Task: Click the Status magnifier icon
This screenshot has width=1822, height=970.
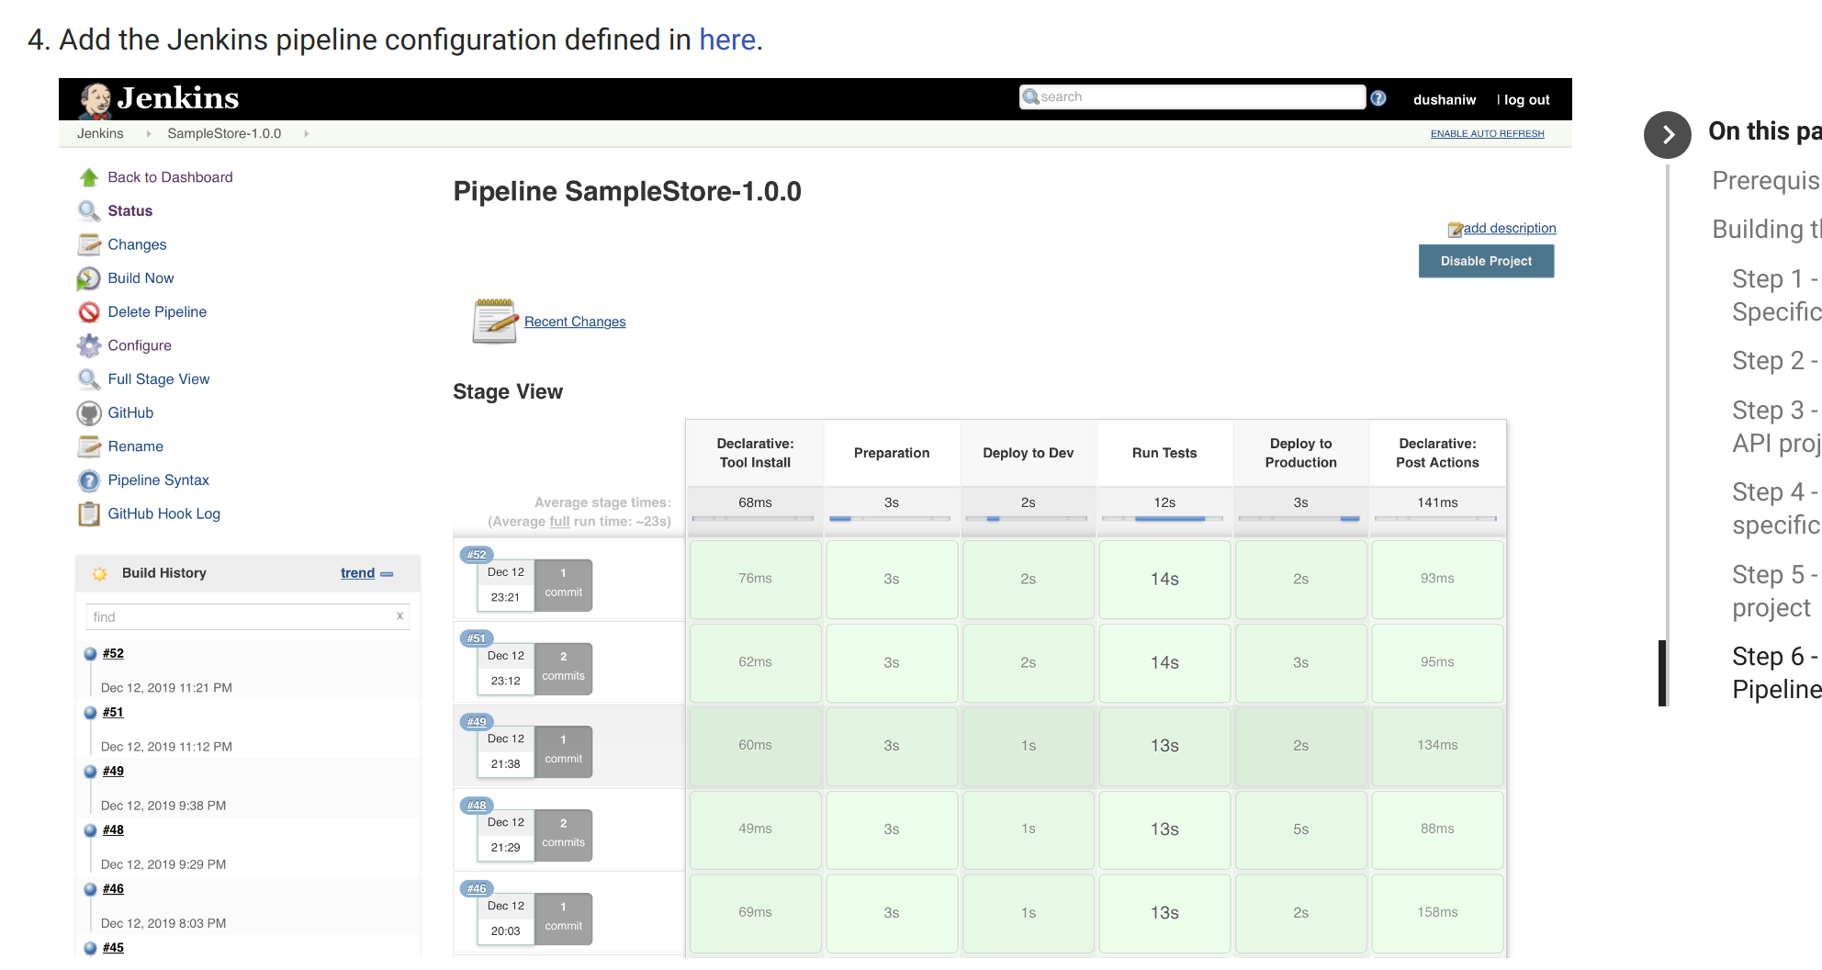Action: (x=89, y=211)
